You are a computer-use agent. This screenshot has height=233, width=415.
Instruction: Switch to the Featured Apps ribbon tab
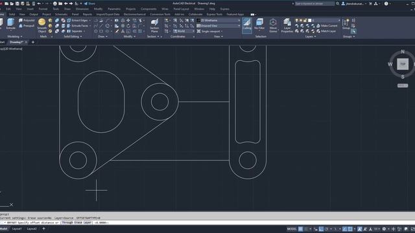(x=235, y=14)
